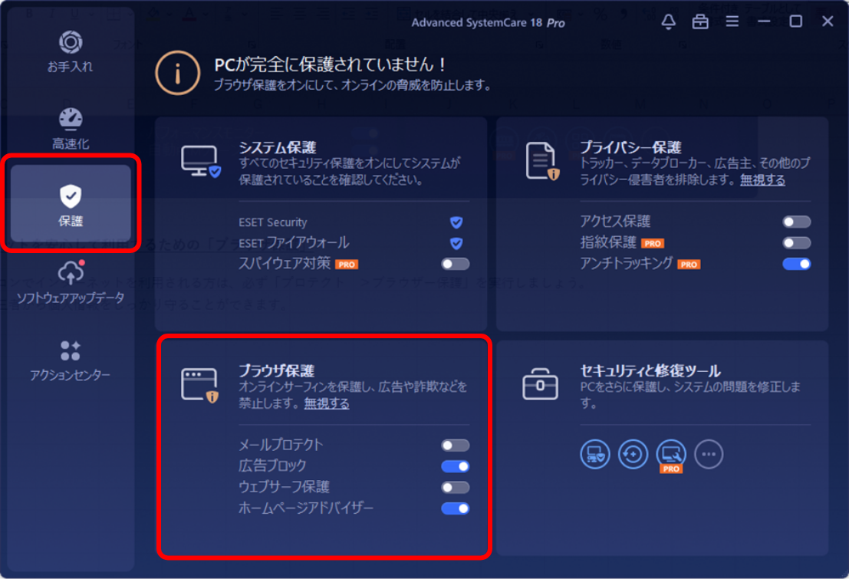
Task: Select the 保護 (Protect) sidebar tab
Action: coord(71,204)
